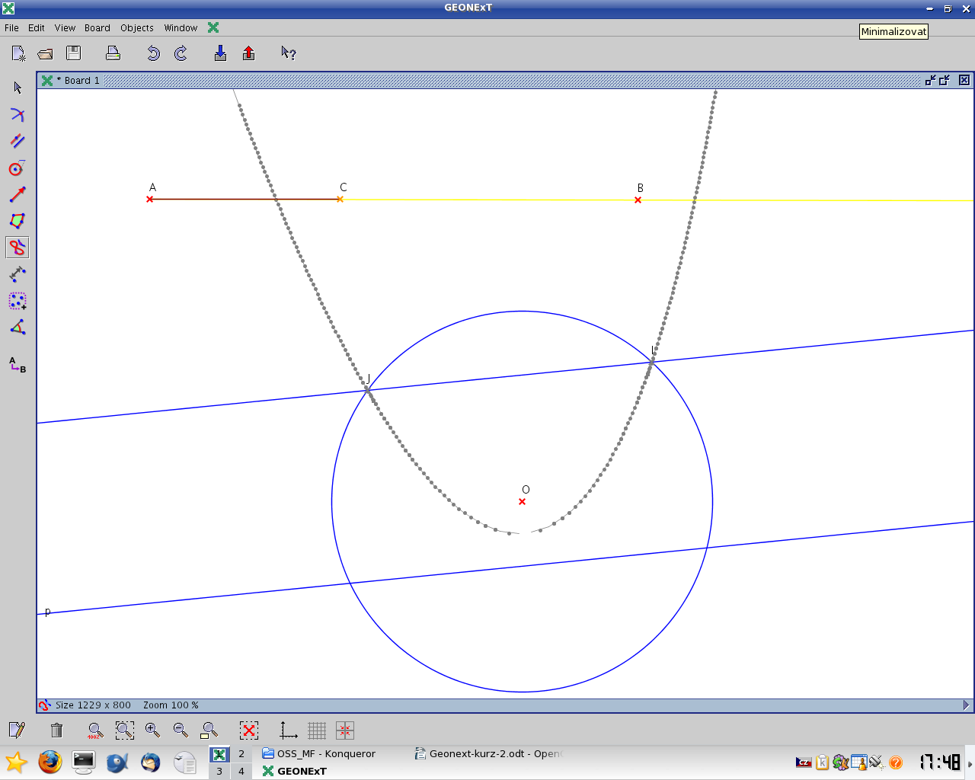The width and height of the screenshot is (975, 780).
Task: Open the object properties edit icon
Action: pyautogui.click(x=17, y=730)
